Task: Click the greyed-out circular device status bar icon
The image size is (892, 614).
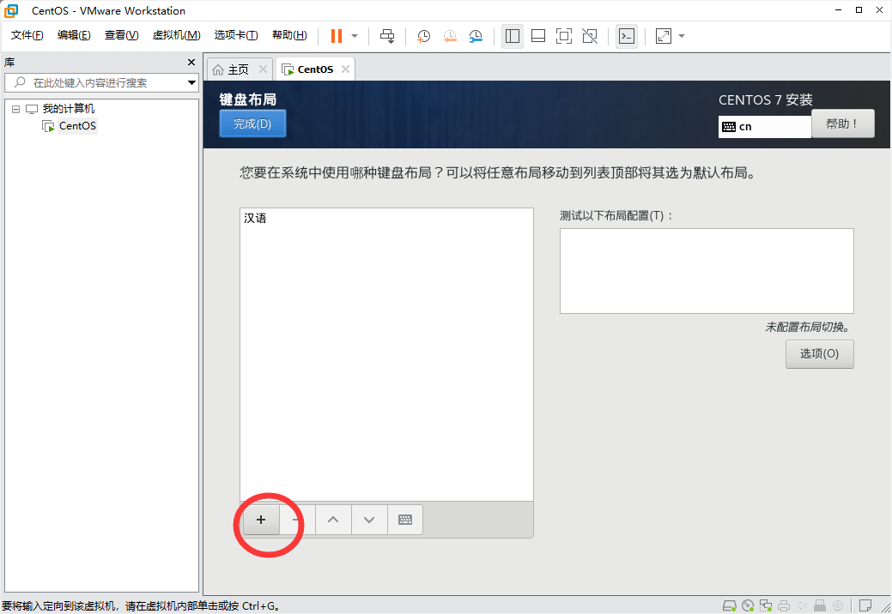Action: click(838, 605)
